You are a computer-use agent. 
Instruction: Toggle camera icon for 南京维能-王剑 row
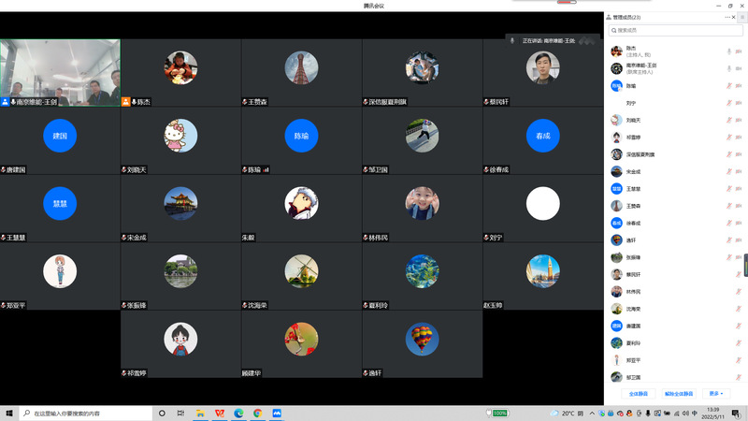(x=739, y=68)
